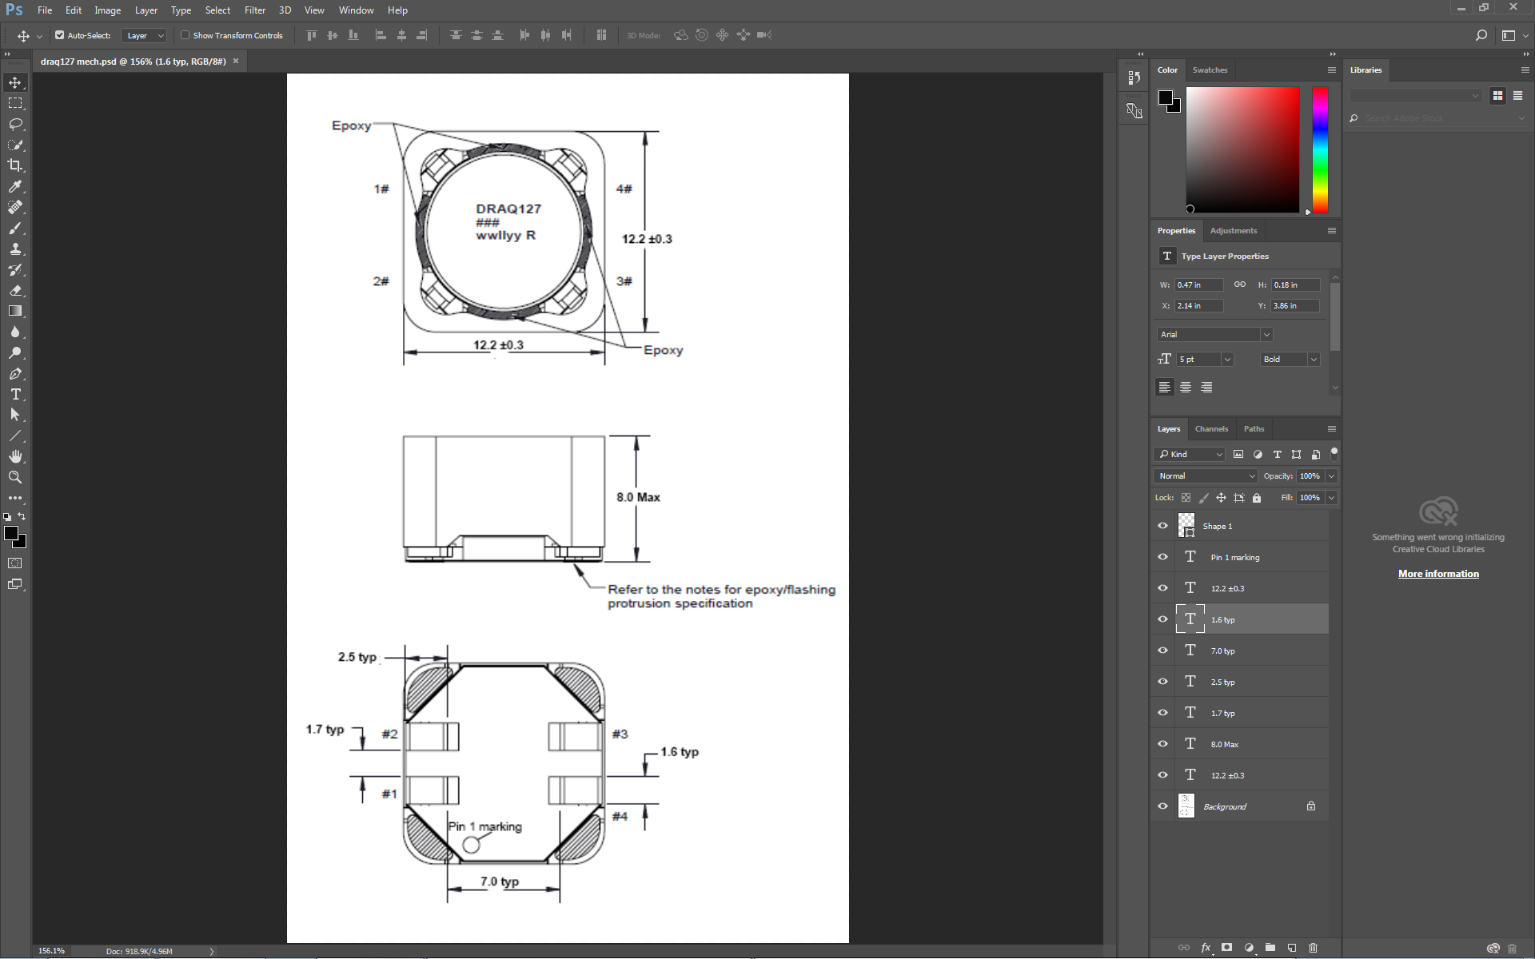Select the Hand tool
Image resolution: width=1535 pixels, height=959 pixels.
click(15, 456)
